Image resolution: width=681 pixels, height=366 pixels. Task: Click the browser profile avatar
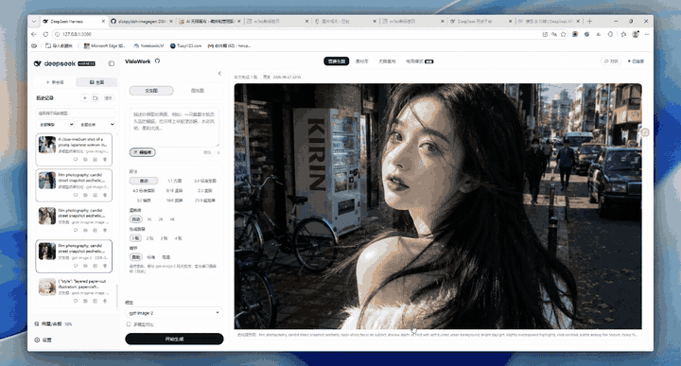click(x=636, y=34)
